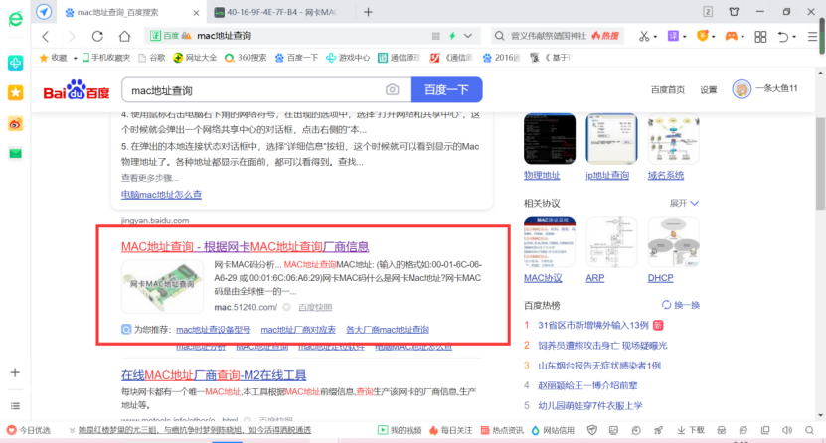The image size is (826, 443).
Task: Click the camera image search icon
Action: pos(392,90)
